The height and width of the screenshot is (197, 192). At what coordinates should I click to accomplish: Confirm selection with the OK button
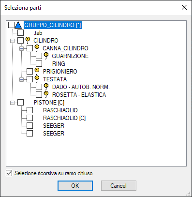[75, 186]
